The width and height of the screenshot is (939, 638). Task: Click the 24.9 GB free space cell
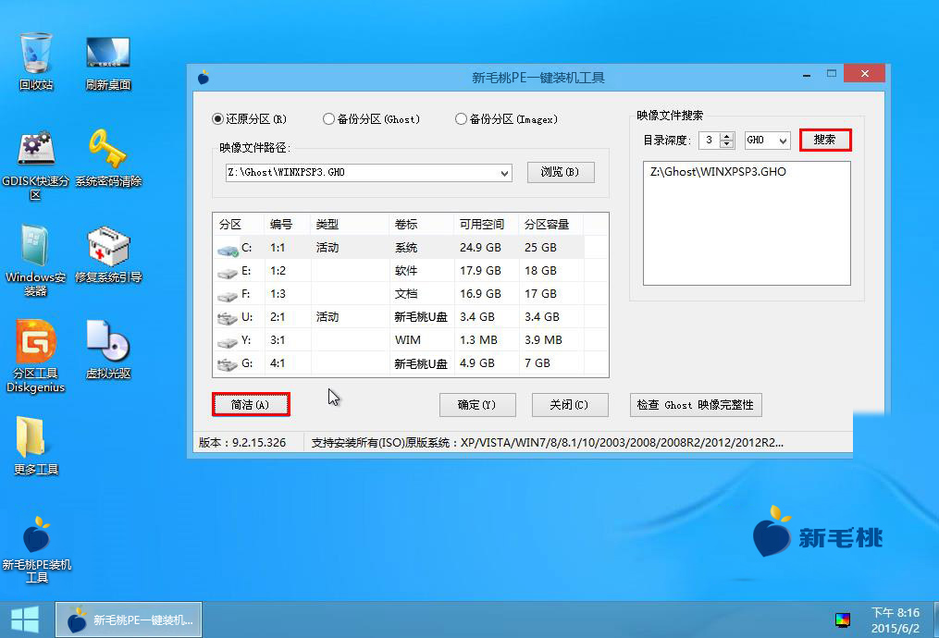[480, 248]
